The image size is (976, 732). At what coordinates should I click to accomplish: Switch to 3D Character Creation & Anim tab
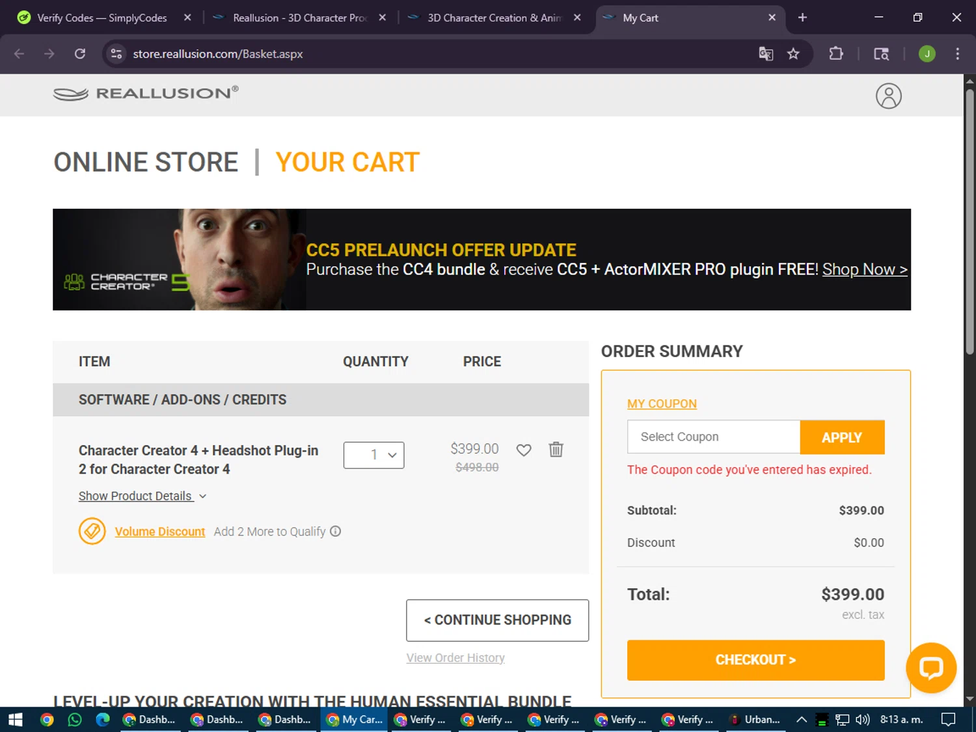point(494,18)
